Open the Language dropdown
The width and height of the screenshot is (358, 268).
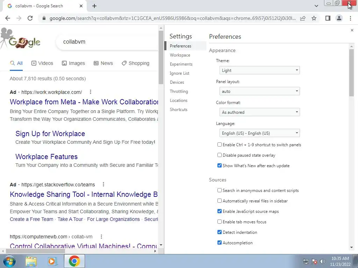click(260, 133)
